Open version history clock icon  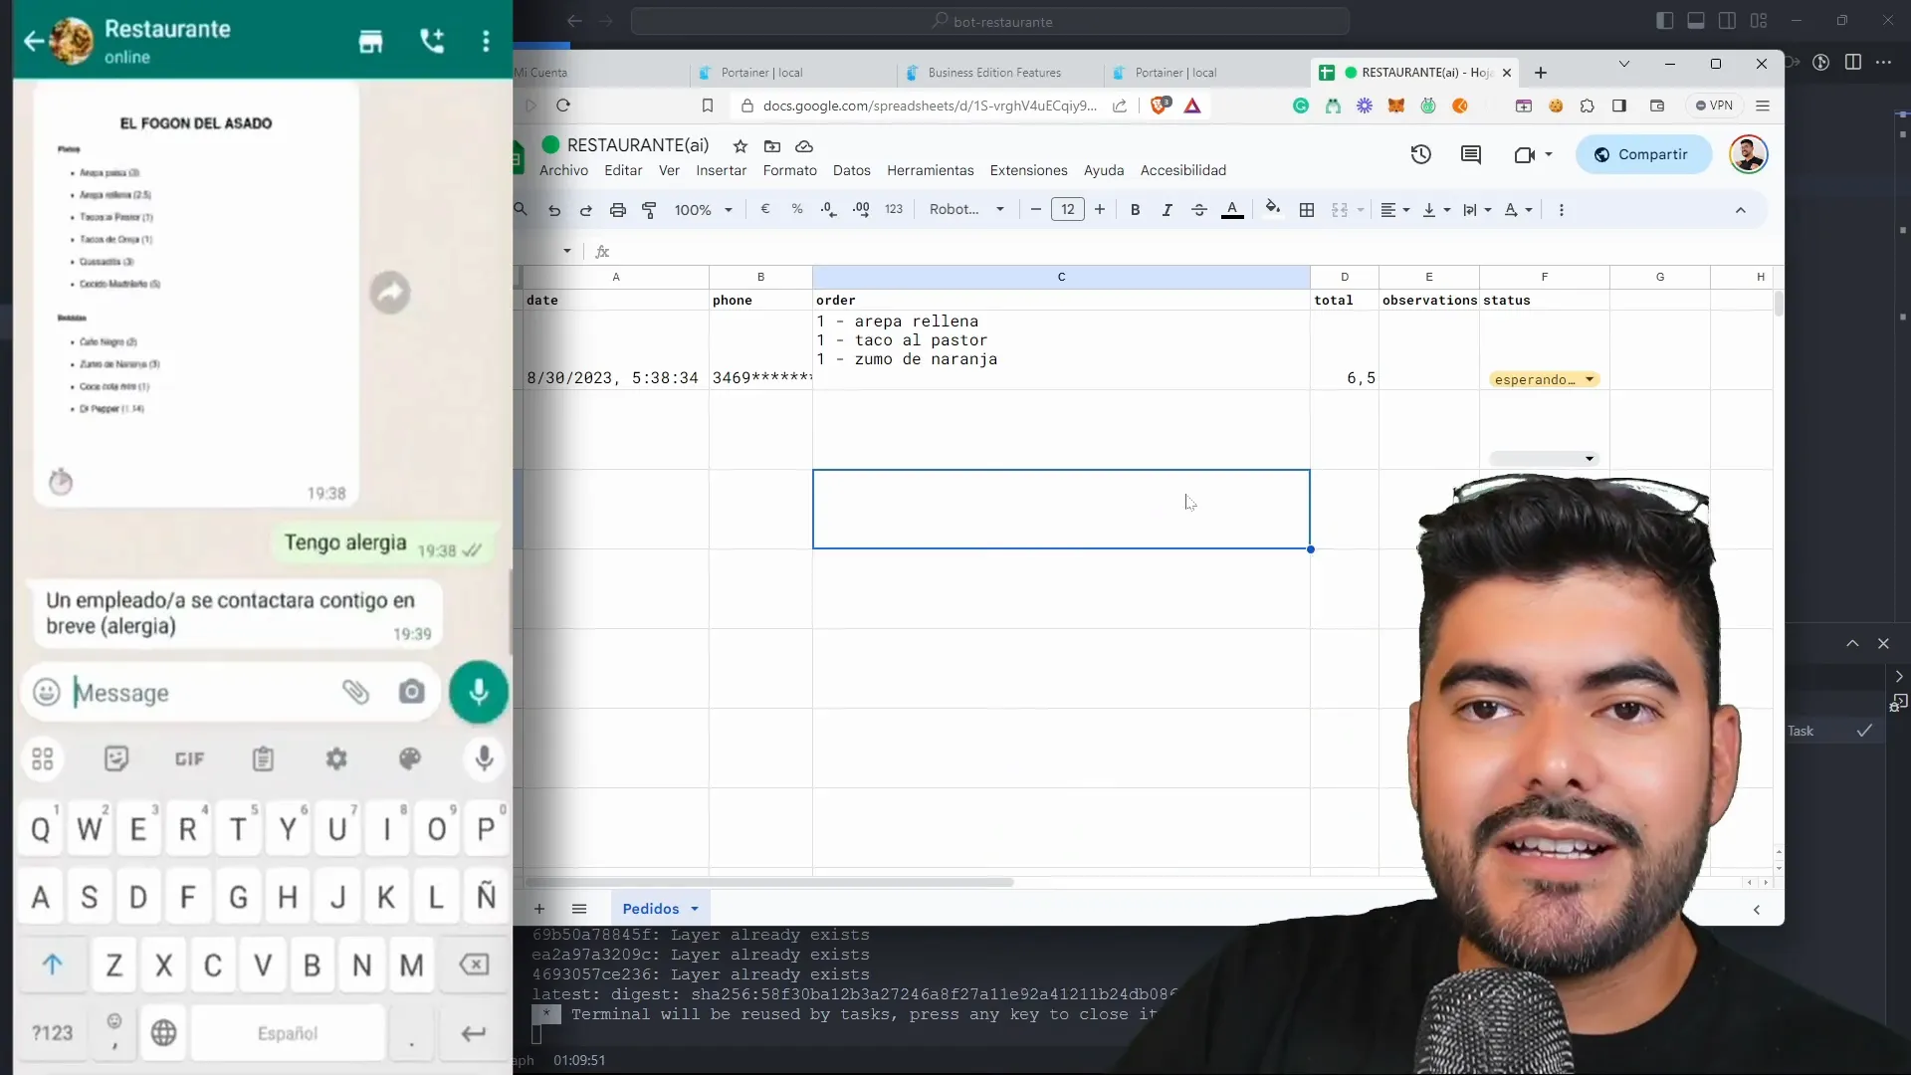coord(1420,154)
